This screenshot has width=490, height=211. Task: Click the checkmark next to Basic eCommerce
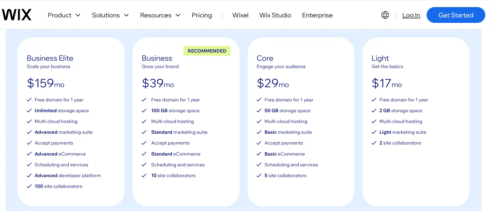259,154
